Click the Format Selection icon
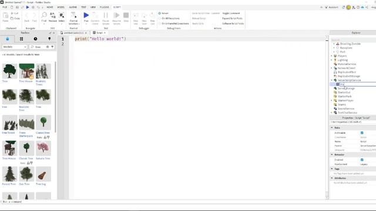This screenshot has height=211, width=376. [73, 15]
